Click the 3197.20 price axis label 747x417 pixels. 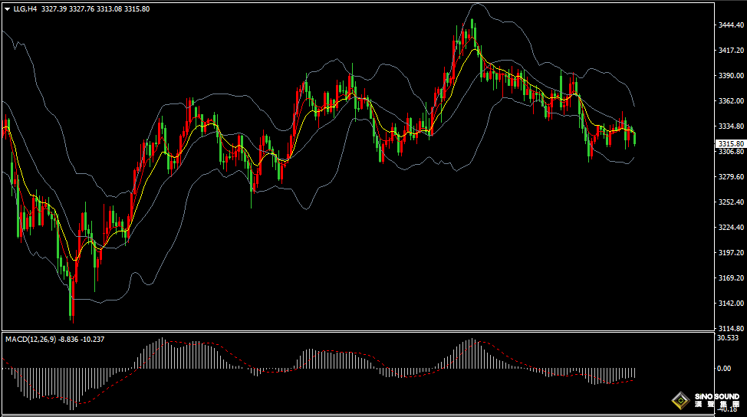click(x=731, y=253)
